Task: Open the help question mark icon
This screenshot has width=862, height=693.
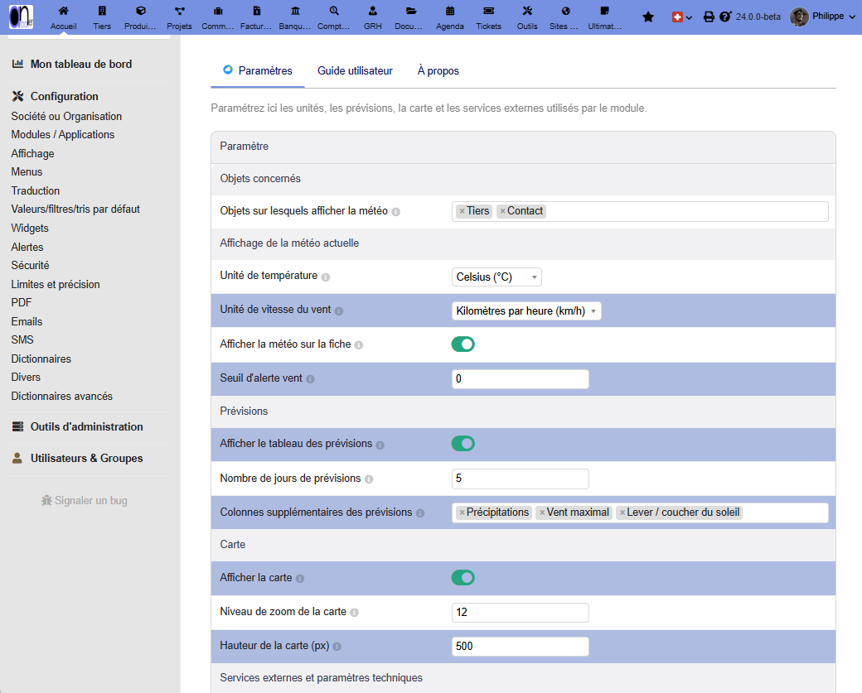Action: pyautogui.click(x=725, y=17)
